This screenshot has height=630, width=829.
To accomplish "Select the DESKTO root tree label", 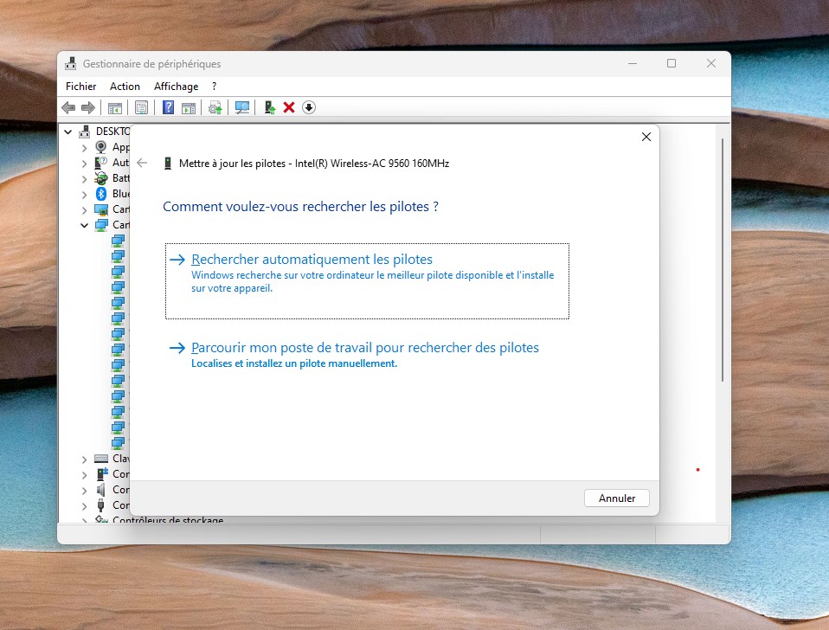I will tap(112, 131).
